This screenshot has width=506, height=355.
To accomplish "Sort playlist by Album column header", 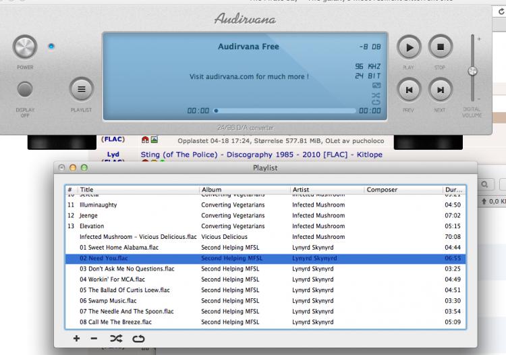I will click(243, 190).
